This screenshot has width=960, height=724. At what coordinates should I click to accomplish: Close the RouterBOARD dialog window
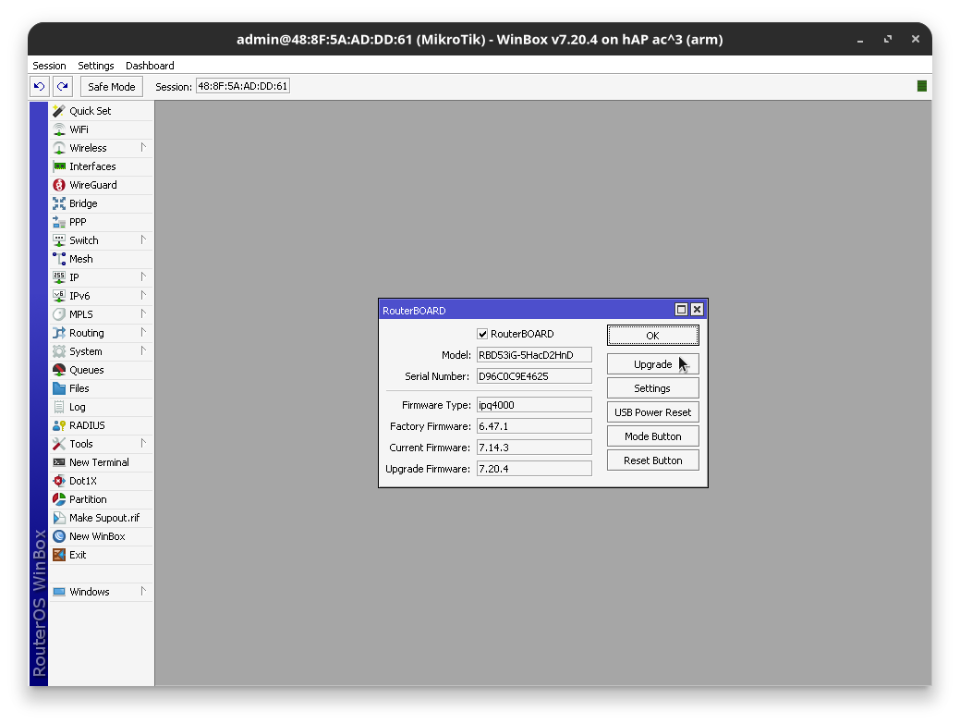(697, 311)
